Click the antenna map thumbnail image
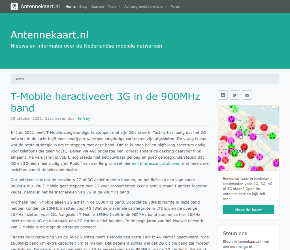The image size is (290, 250). point(248,138)
